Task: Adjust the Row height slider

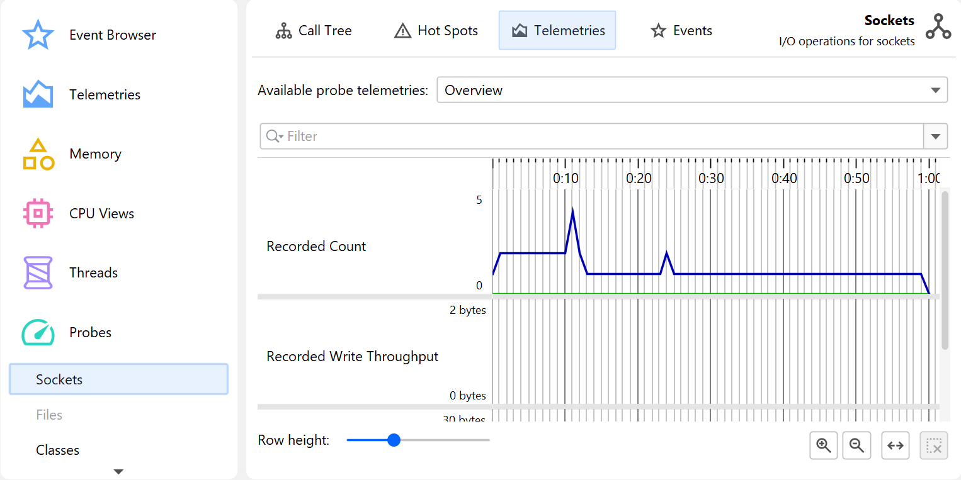Action: coord(394,440)
